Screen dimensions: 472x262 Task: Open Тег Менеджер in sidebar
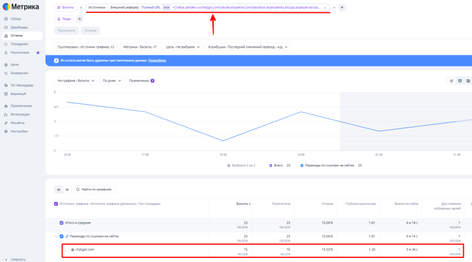[22, 85]
